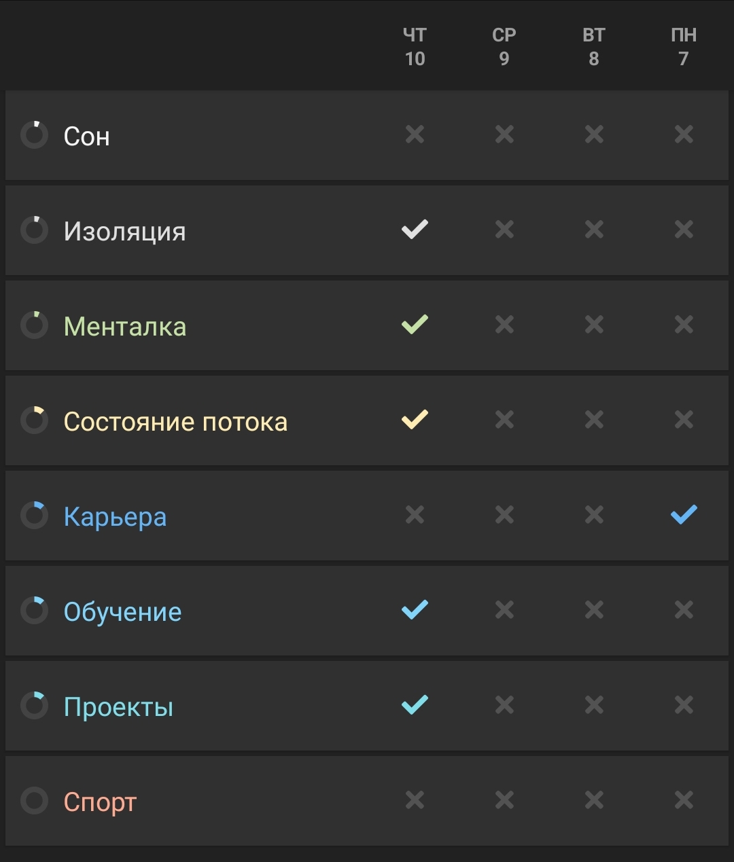Uncheck Изоляция for Thursday 10

[x=415, y=230]
